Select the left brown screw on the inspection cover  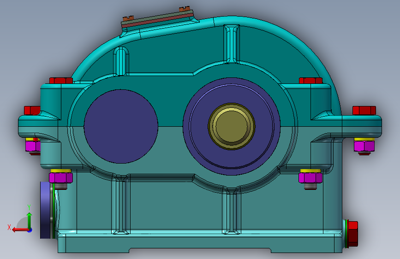click(128, 18)
